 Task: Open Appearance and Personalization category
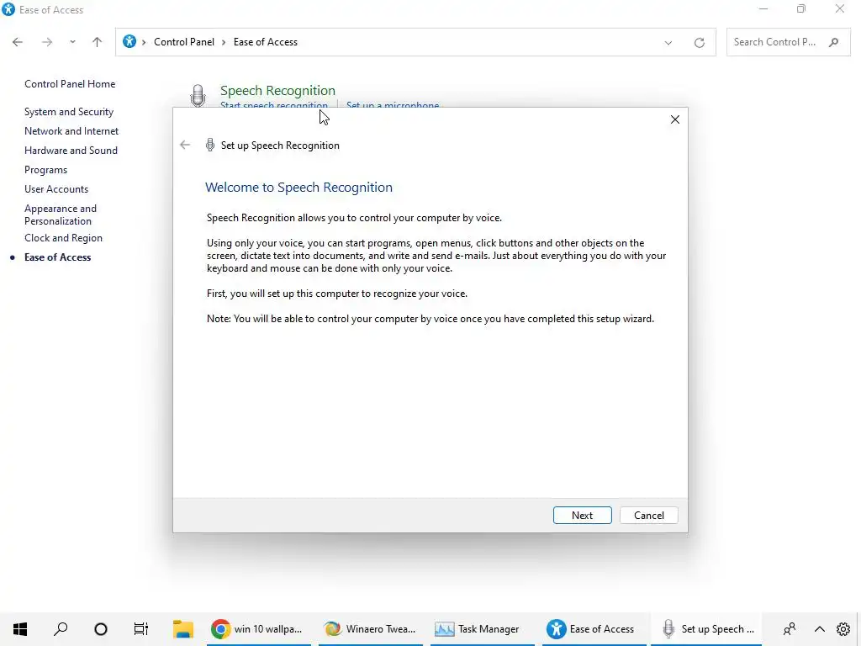tap(61, 214)
